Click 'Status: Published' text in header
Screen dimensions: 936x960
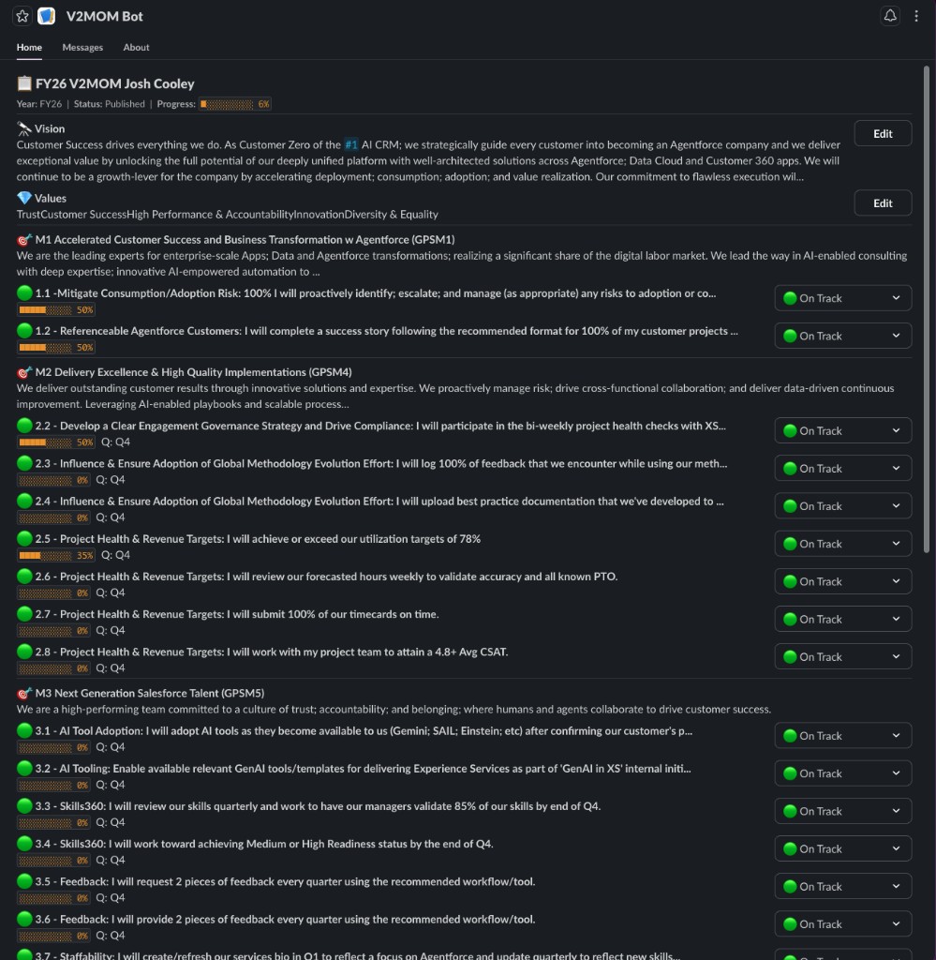[x=110, y=104]
